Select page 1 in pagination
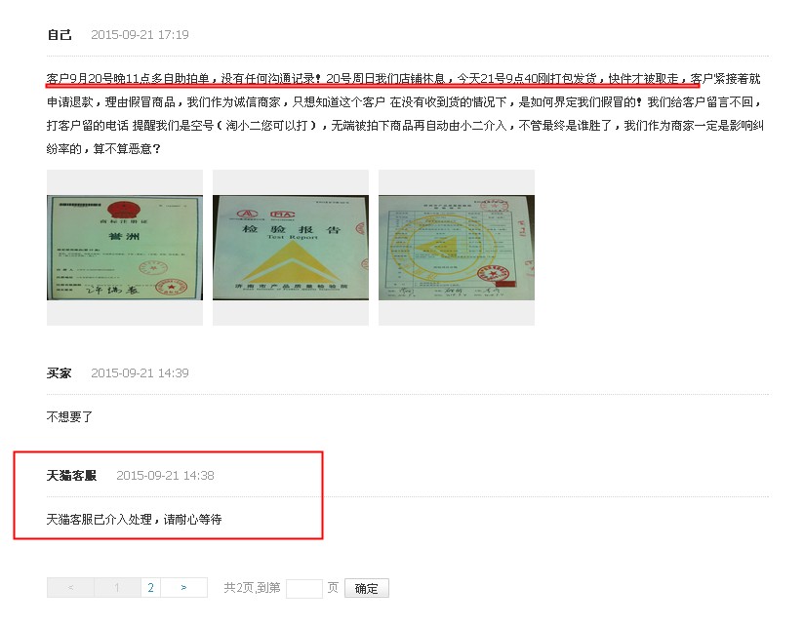The image size is (804, 626). pyautogui.click(x=117, y=588)
